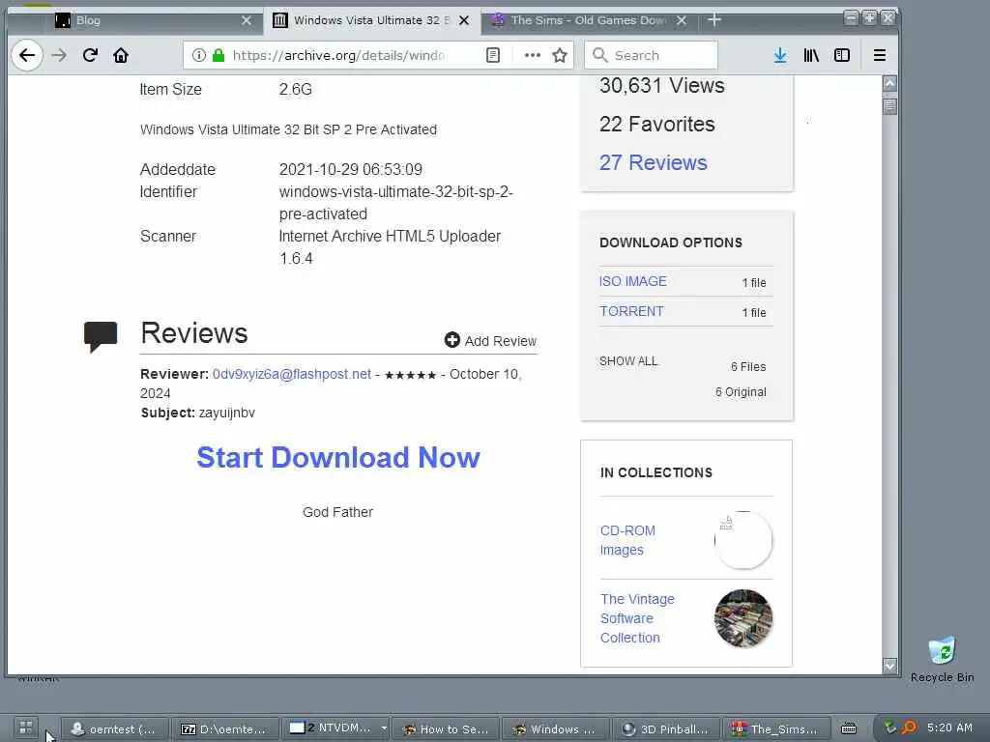Open reviewer 0dv9xyiz6a@flashpost.net profile

(x=292, y=374)
